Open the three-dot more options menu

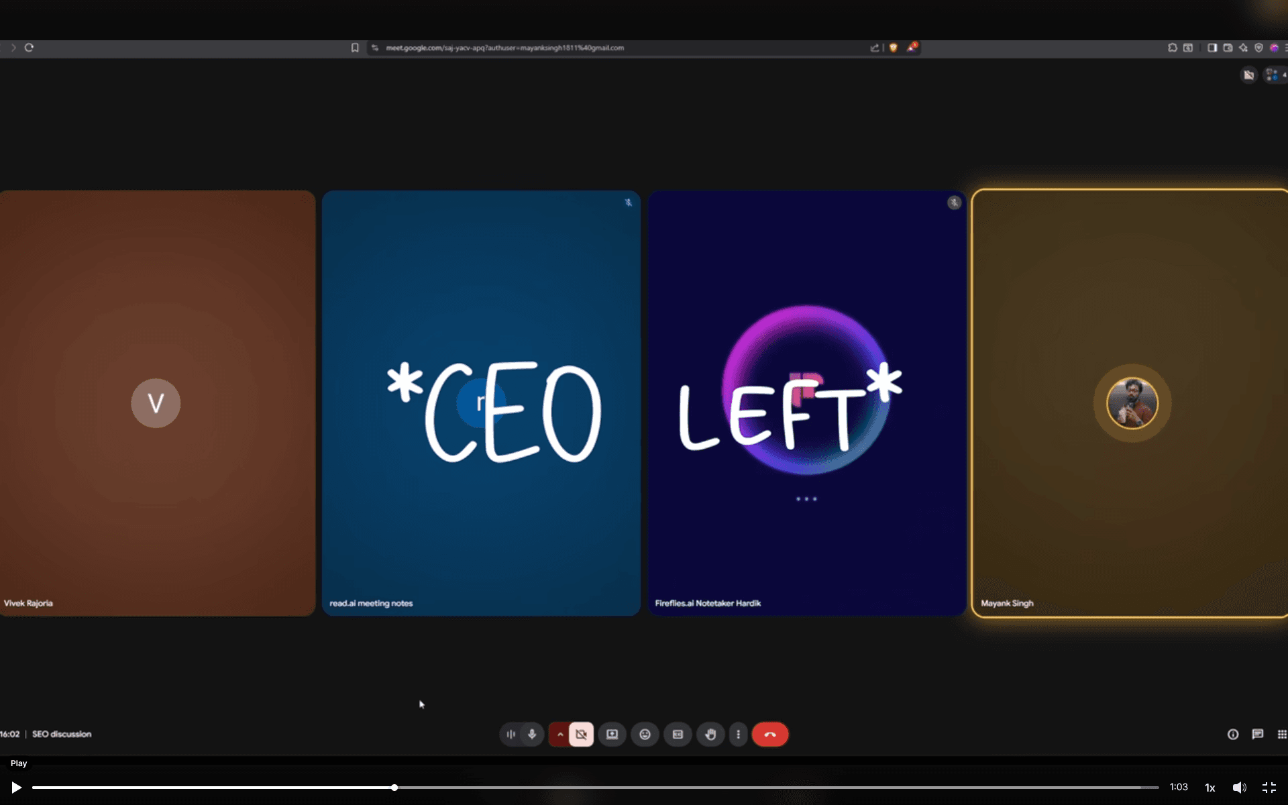pos(738,735)
